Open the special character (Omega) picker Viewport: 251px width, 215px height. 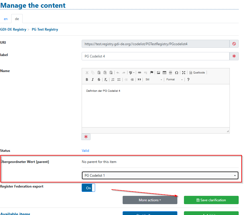[177, 73]
